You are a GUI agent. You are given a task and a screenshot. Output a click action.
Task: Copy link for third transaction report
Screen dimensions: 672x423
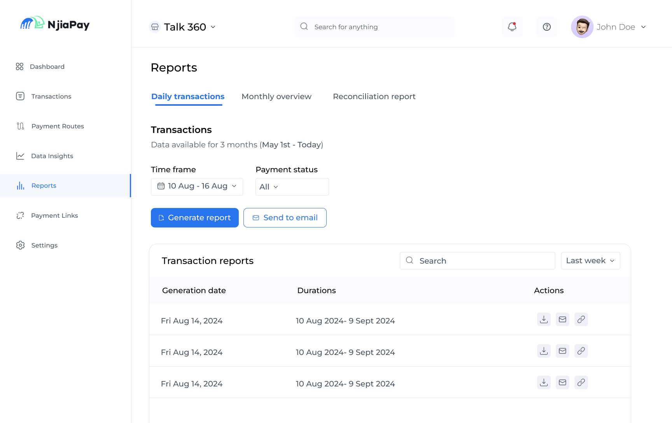pos(581,383)
